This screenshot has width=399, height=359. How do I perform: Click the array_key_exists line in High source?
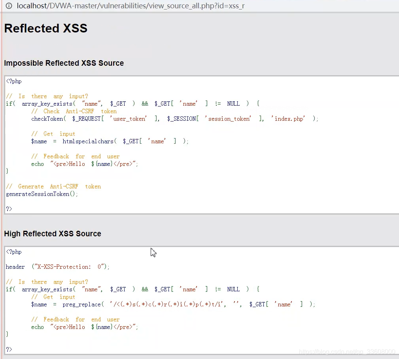[x=132, y=289]
